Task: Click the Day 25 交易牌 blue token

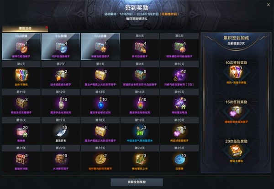Action: 179,159
